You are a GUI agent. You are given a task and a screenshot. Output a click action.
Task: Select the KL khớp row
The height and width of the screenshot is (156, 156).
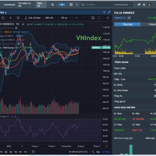click(x=134, y=85)
